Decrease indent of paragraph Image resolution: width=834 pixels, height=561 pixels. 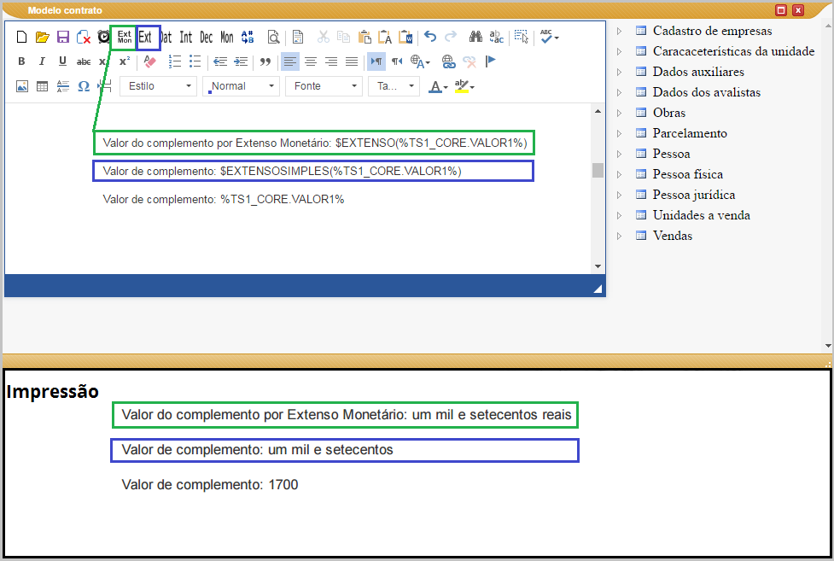pyautogui.click(x=220, y=61)
